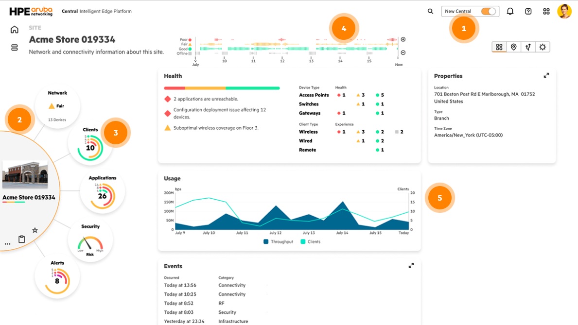Open the notifications bell
578x325 pixels.
pyautogui.click(x=510, y=11)
